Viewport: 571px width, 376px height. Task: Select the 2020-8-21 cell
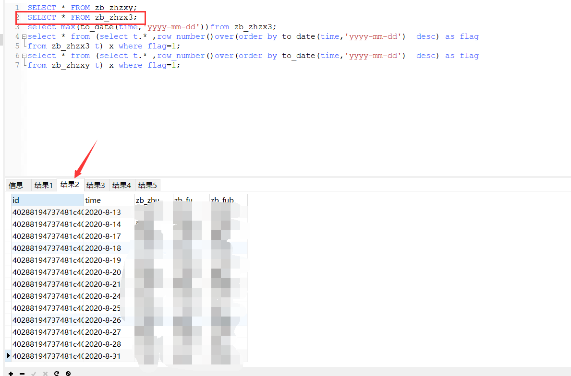click(109, 284)
